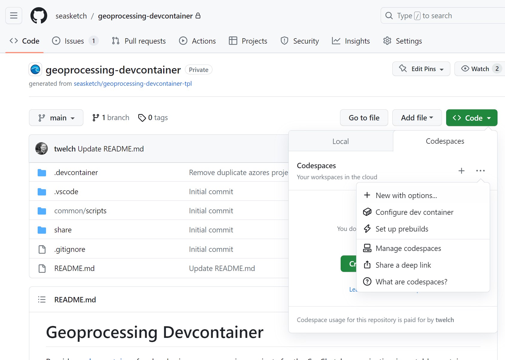The height and width of the screenshot is (360, 505).
Task: Open README.md in the file list
Action: [x=74, y=268]
